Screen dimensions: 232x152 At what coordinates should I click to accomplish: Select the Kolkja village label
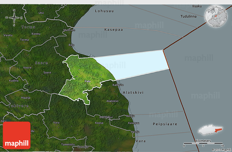coord(130,116)
